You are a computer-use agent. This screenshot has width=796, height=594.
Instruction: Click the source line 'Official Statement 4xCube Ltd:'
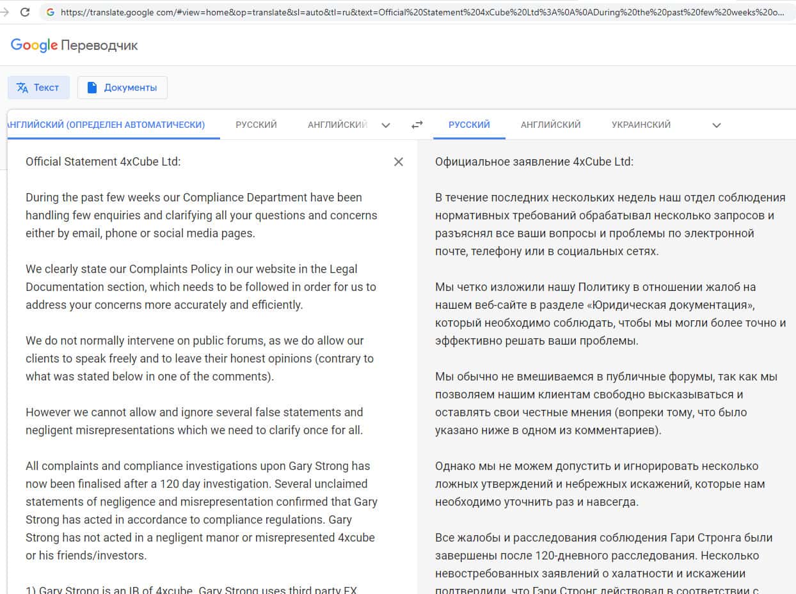coord(103,162)
